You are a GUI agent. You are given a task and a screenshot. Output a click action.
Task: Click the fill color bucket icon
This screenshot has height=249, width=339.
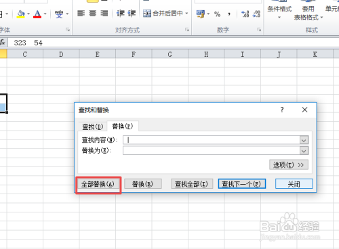click(21, 14)
